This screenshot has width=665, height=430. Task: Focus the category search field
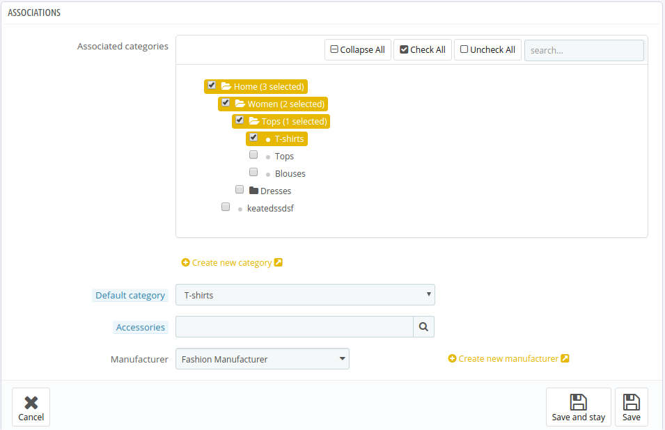point(584,50)
